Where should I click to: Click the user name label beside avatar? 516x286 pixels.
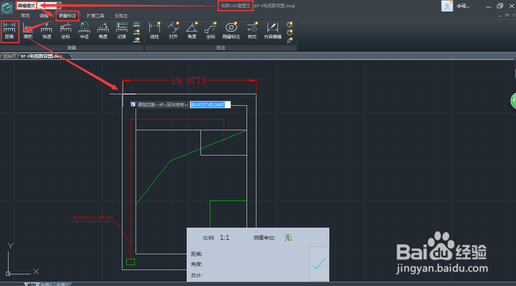click(x=463, y=6)
